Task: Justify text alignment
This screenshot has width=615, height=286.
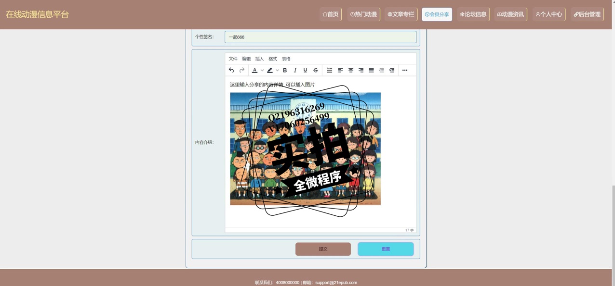Action: [371, 70]
